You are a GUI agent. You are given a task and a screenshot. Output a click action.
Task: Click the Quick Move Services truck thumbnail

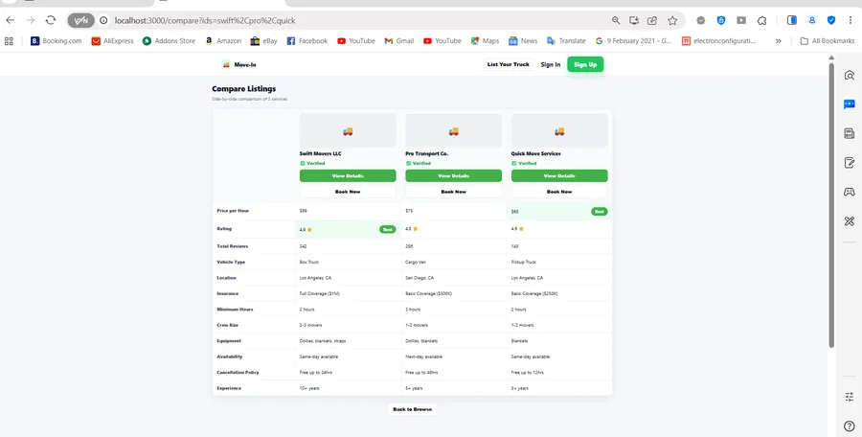click(559, 131)
